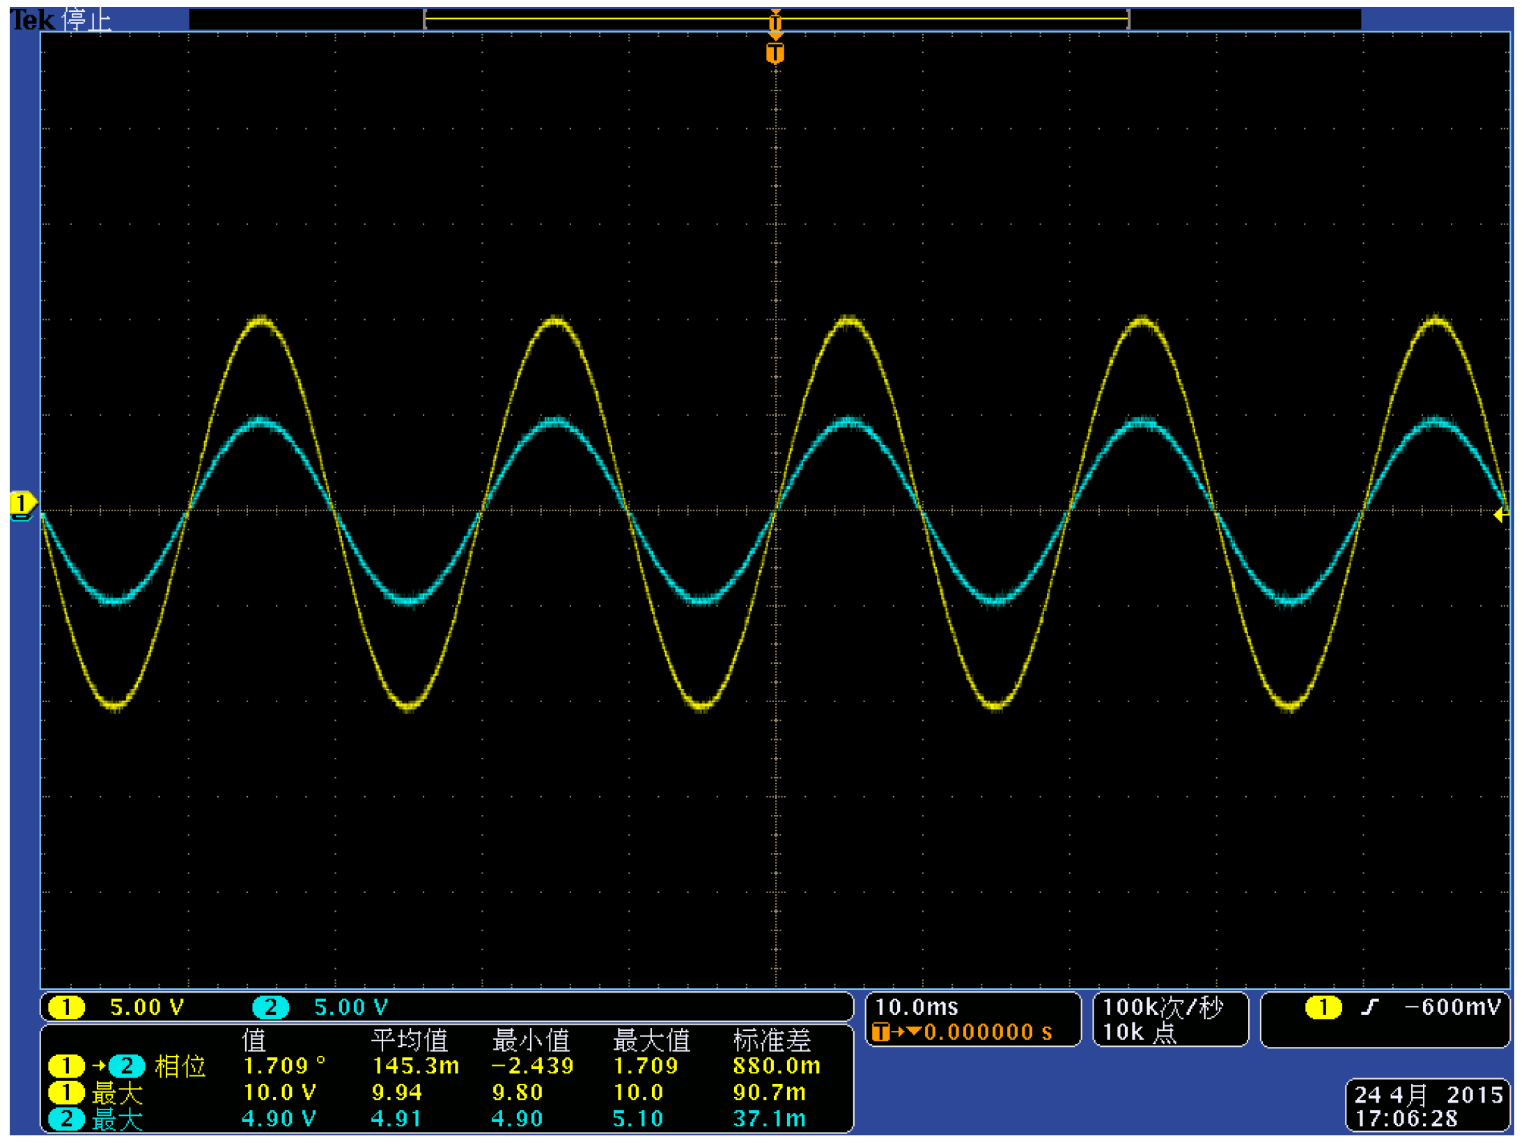This screenshot has height=1143, width=1524.
Task: Click the trigger level arrow on right edge
Action: (1500, 515)
